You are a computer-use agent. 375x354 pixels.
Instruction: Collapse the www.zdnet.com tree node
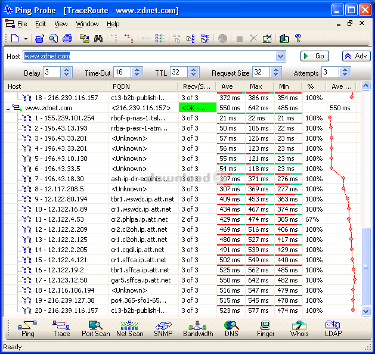(8, 108)
